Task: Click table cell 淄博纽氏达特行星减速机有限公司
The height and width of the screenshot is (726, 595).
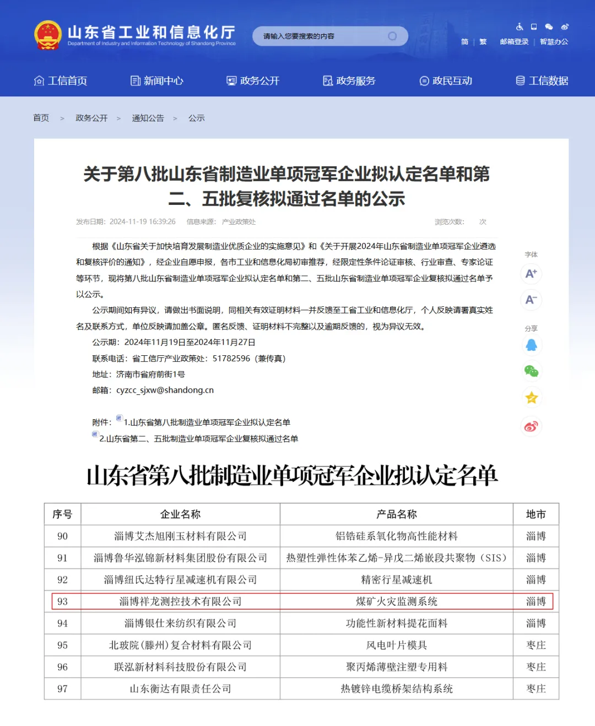Action: (180, 580)
